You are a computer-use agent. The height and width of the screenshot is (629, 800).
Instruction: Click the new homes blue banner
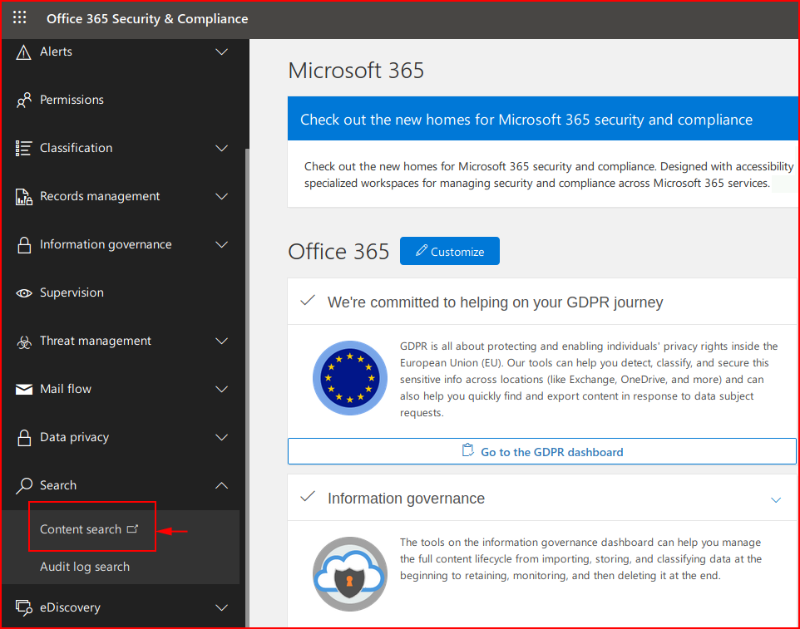click(x=543, y=119)
